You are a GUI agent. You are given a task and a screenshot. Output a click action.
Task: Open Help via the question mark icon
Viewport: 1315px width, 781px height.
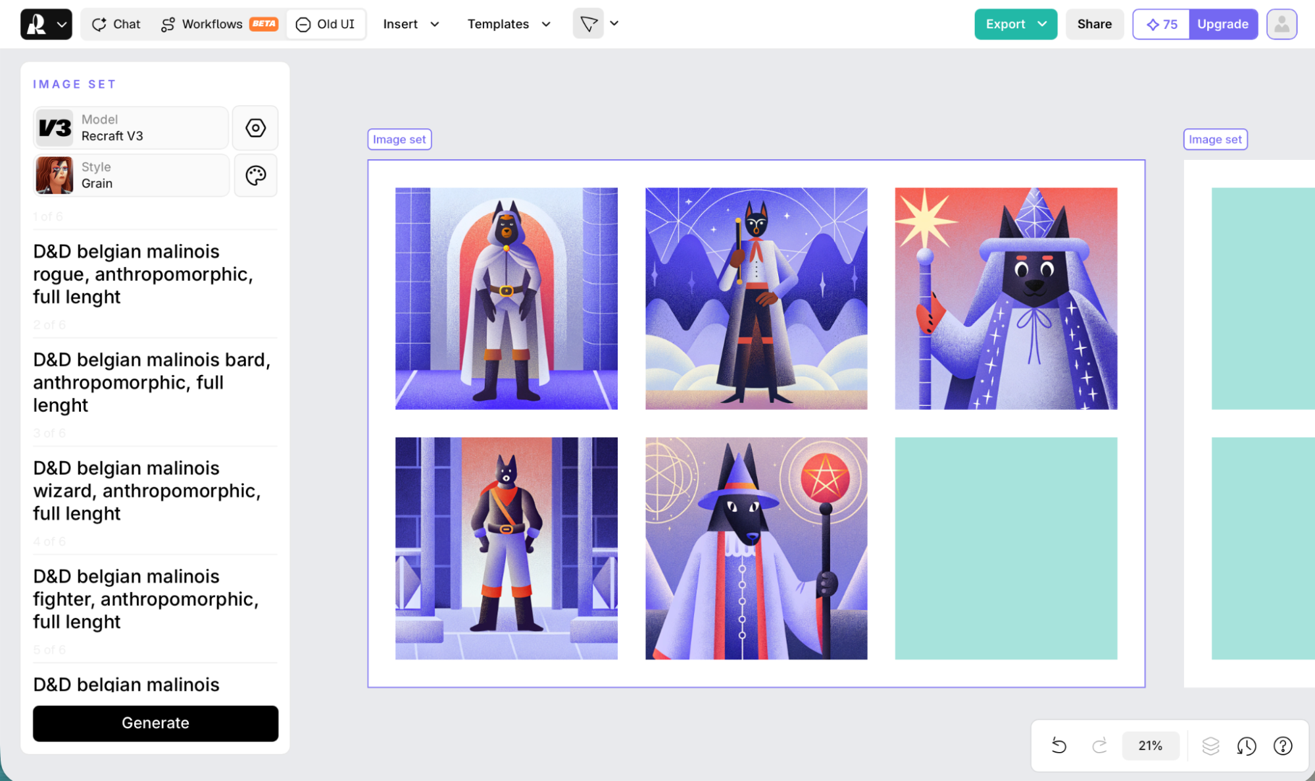click(x=1282, y=745)
